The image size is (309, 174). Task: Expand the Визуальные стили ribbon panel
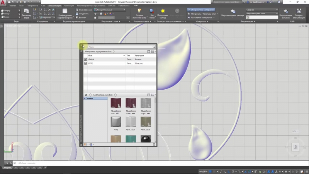pyautogui.click(x=111, y=21)
